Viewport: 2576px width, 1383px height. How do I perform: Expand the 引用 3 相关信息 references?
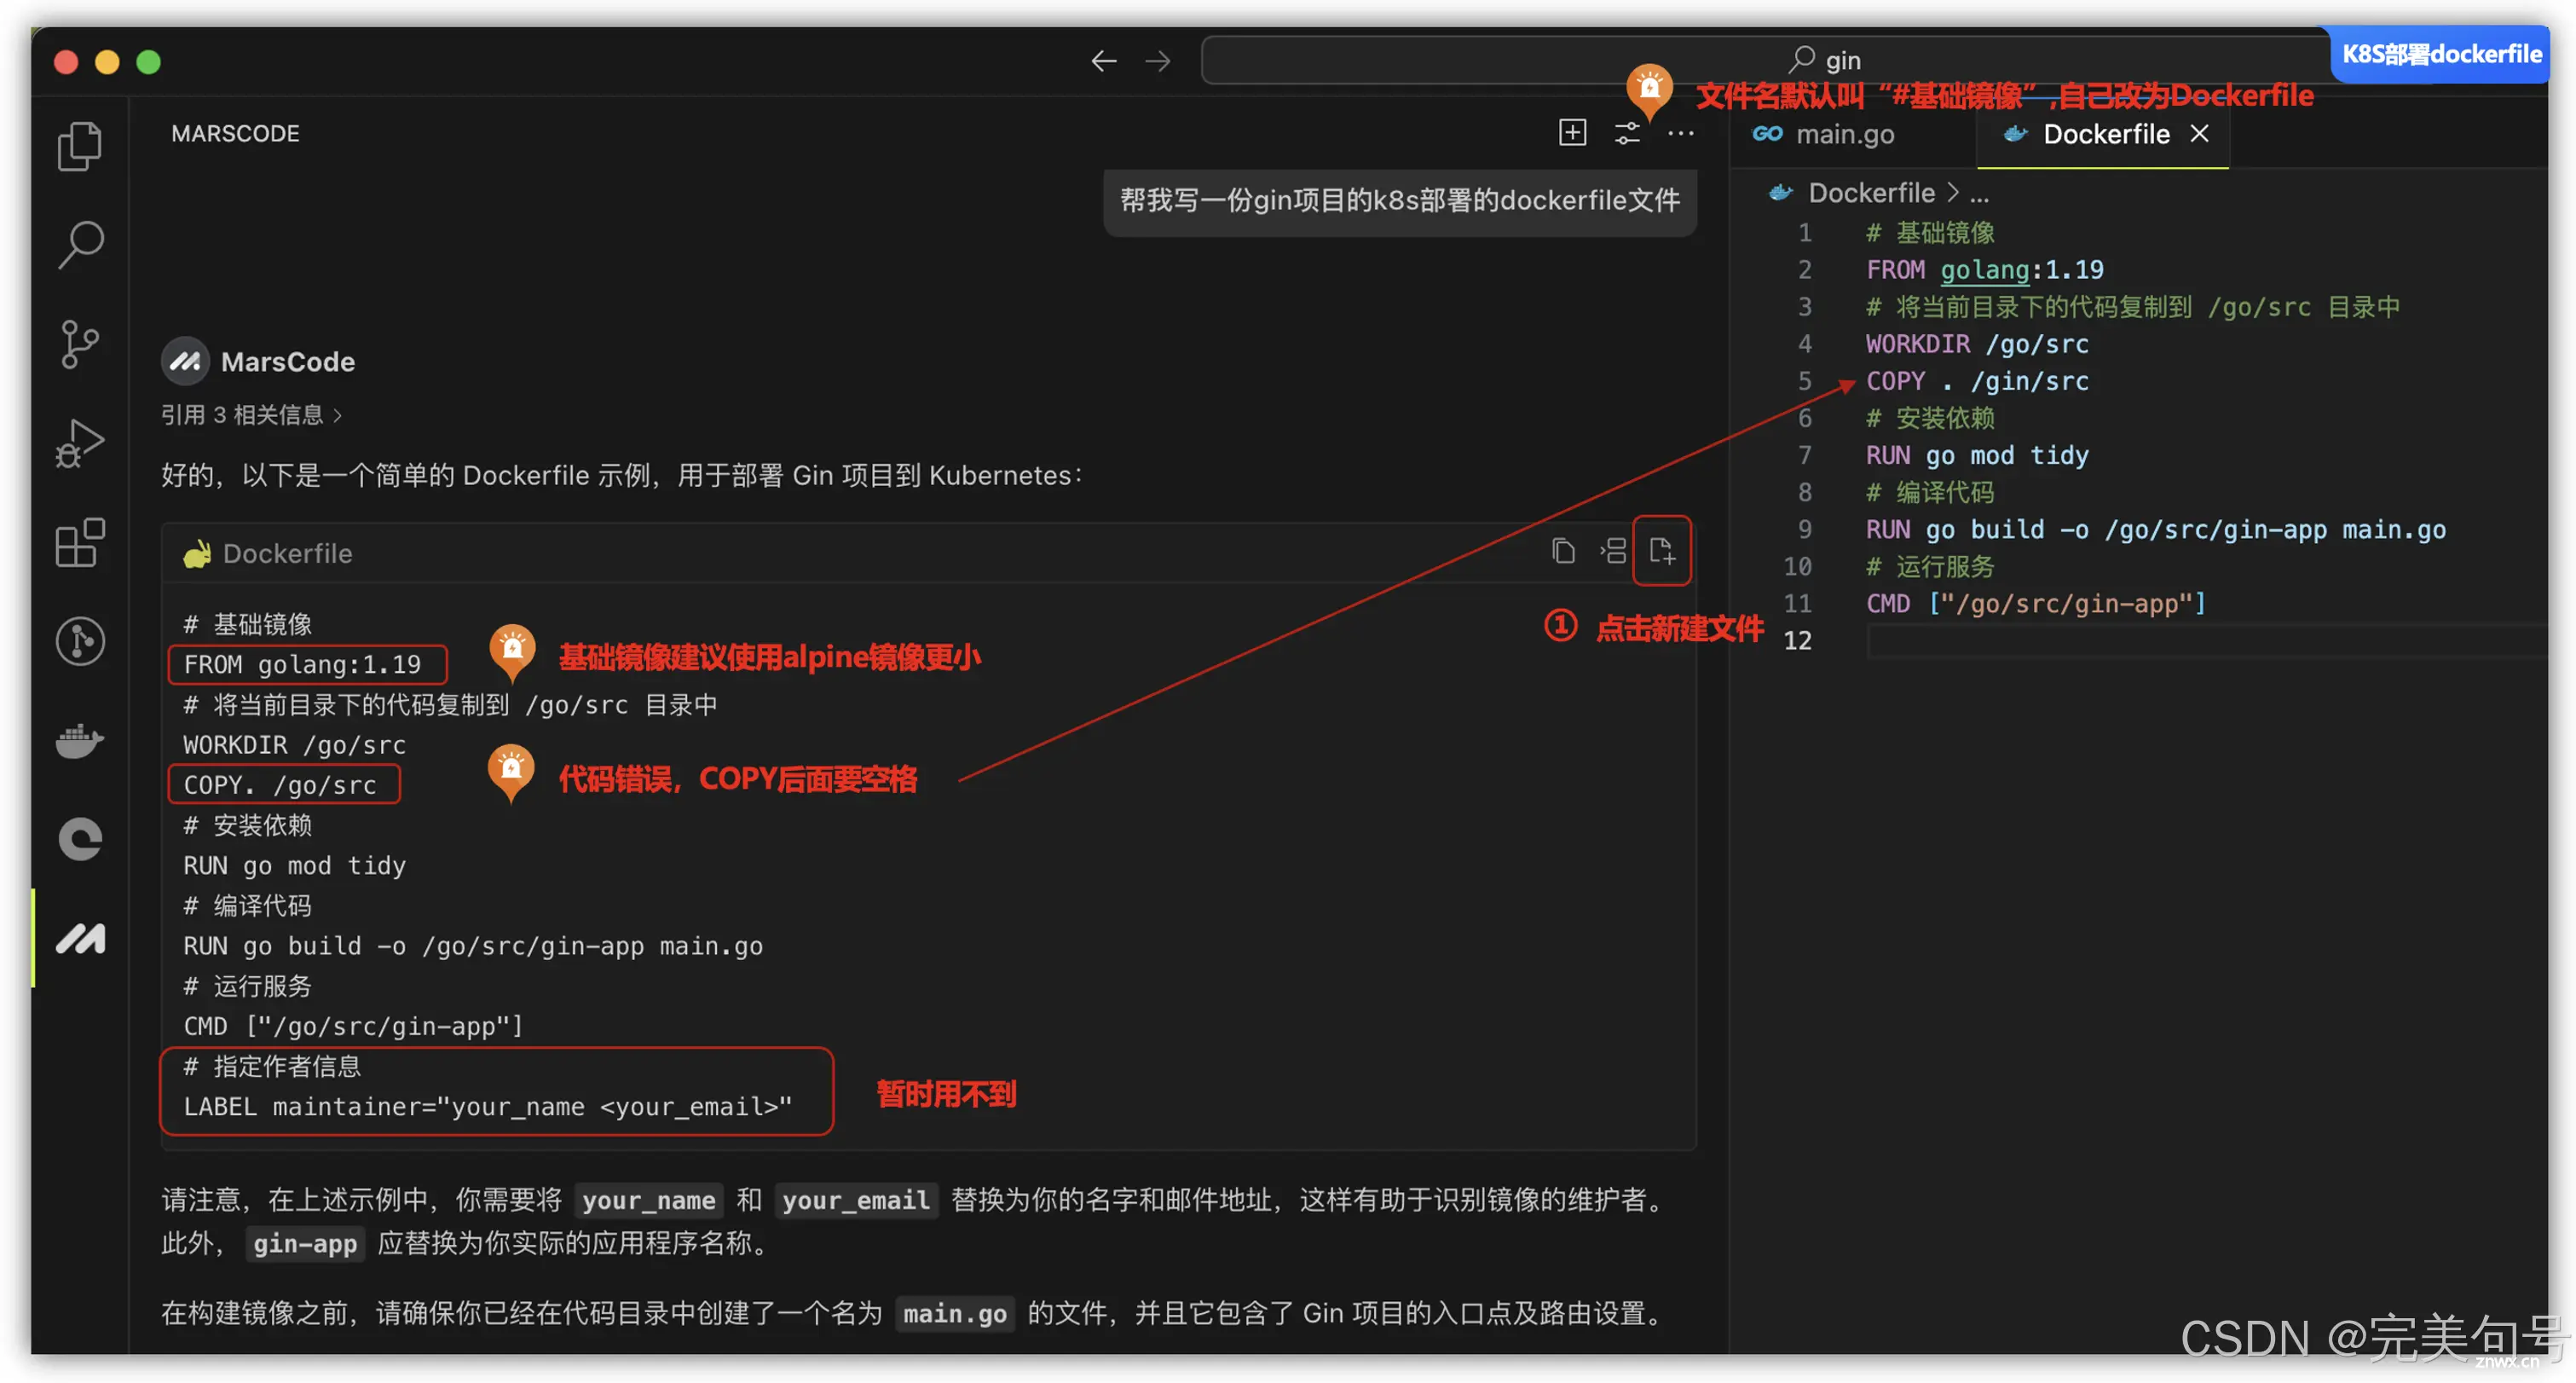point(251,415)
